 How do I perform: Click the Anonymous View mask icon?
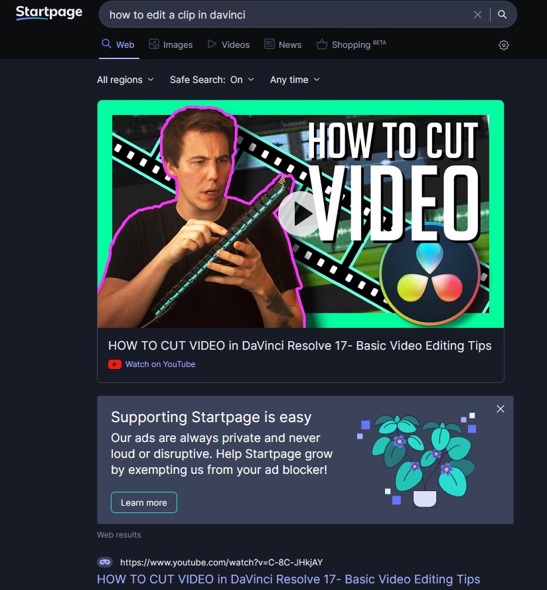tap(105, 561)
